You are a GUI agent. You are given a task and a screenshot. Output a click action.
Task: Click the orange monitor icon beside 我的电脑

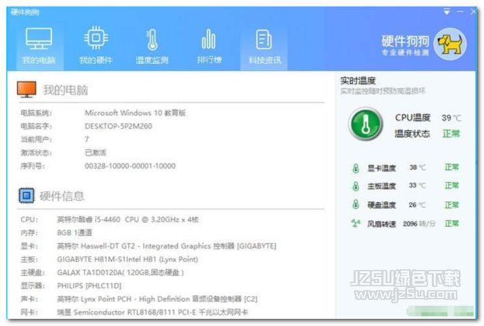pos(27,89)
